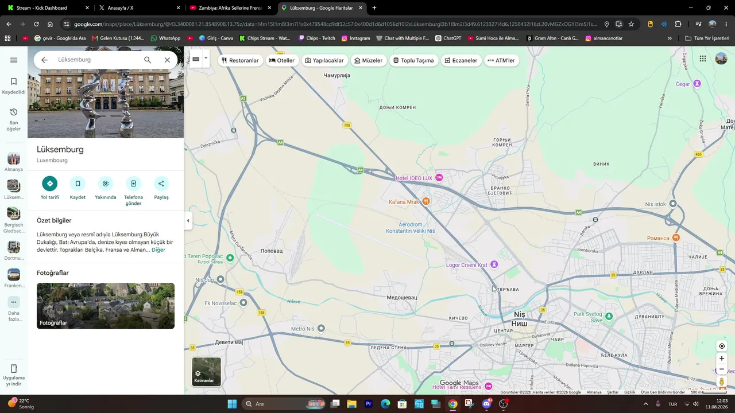Switch to Stream - Kick Dashboard tab

pyautogui.click(x=47, y=8)
